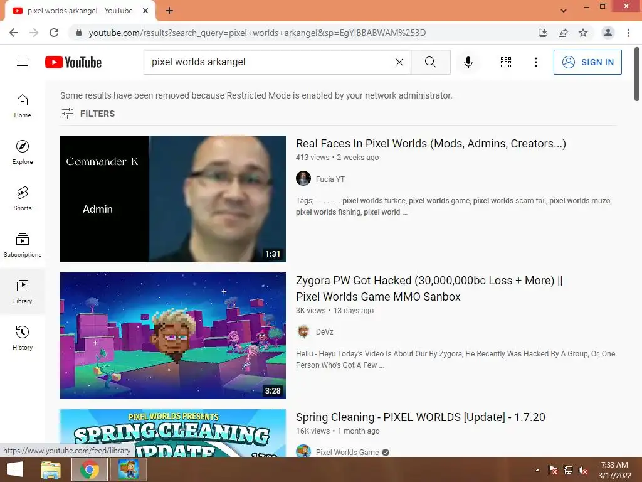Click the 413 views • 2 weeks ago text
This screenshot has height=482, width=642.
click(x=337, y=158)
